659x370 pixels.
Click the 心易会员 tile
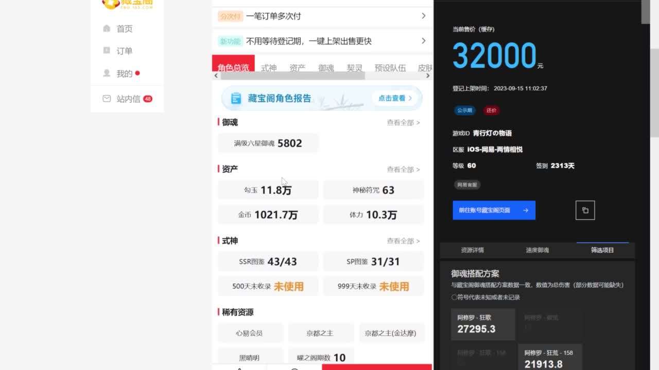pos(250,333)
